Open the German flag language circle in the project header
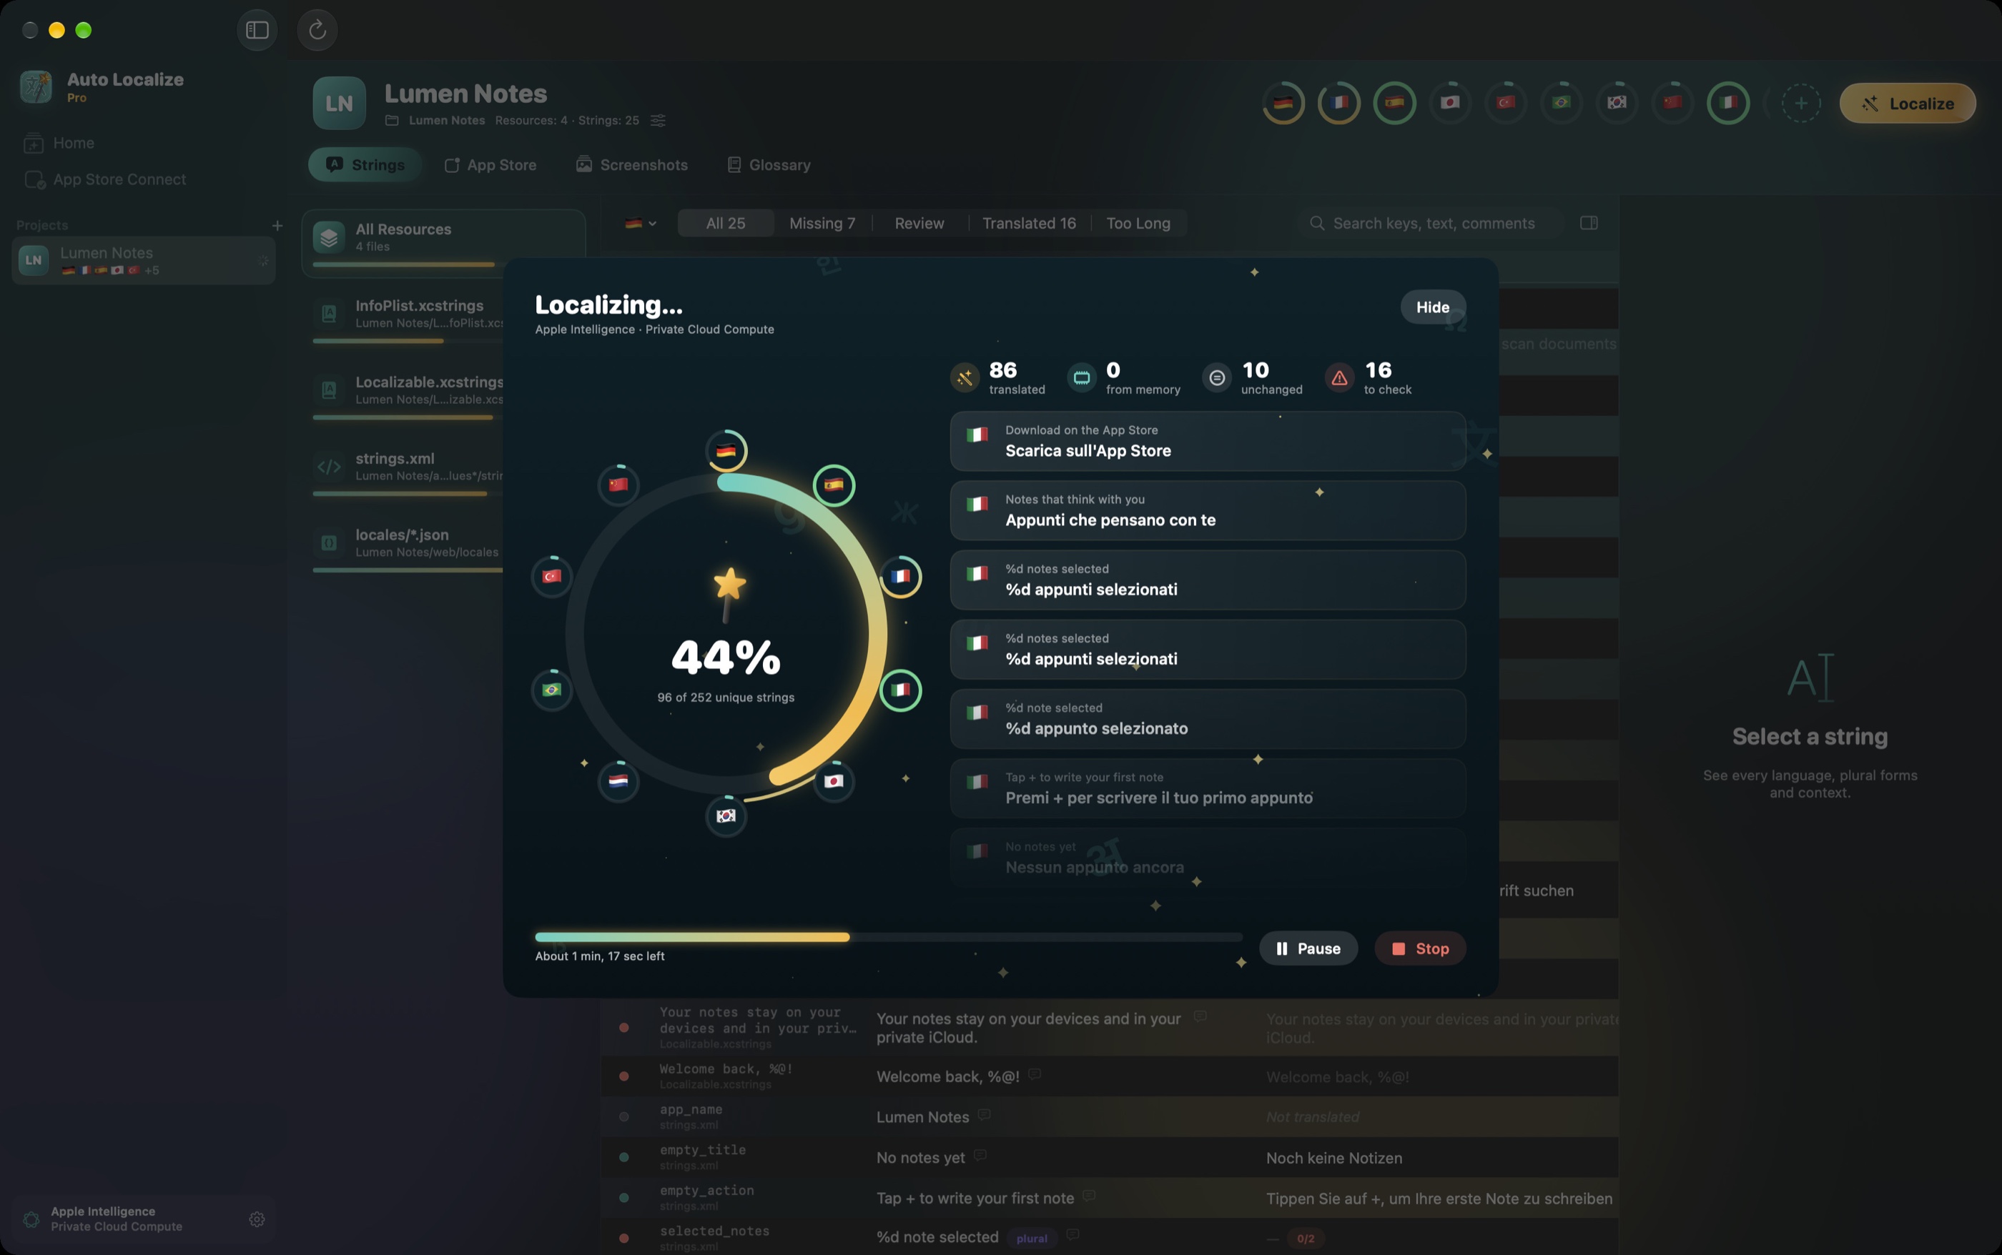The width and height of the screenshot is (2002, 1255). (1283, 103)
